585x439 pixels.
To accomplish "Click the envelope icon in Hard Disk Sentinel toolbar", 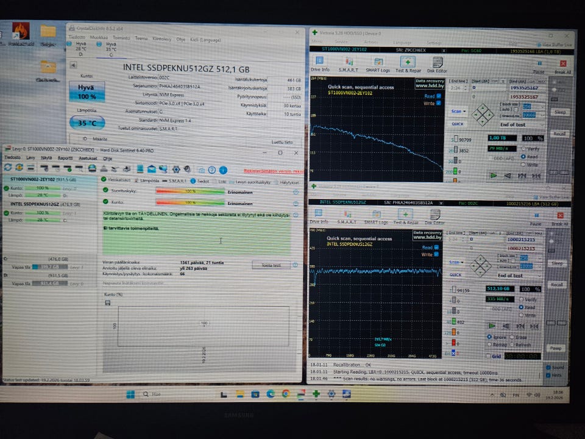I will pyautogui.click(x=152, y=170).
